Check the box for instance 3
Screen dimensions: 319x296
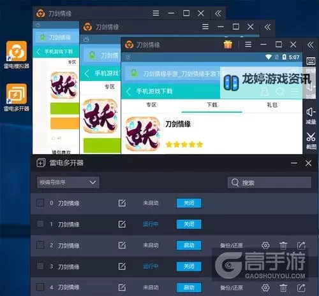coord(40,266)
